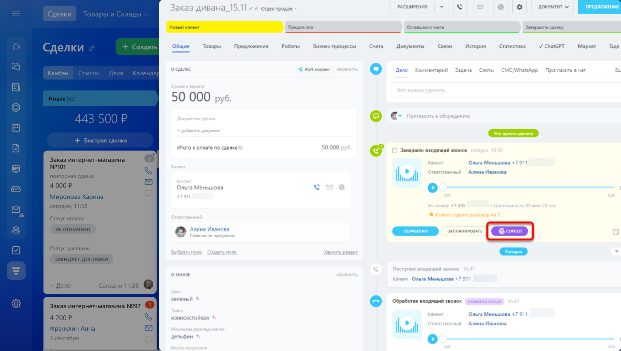Click the CoPilot button under the call
The width and height of the screenshot is (621, 351).
pos(509,231)
